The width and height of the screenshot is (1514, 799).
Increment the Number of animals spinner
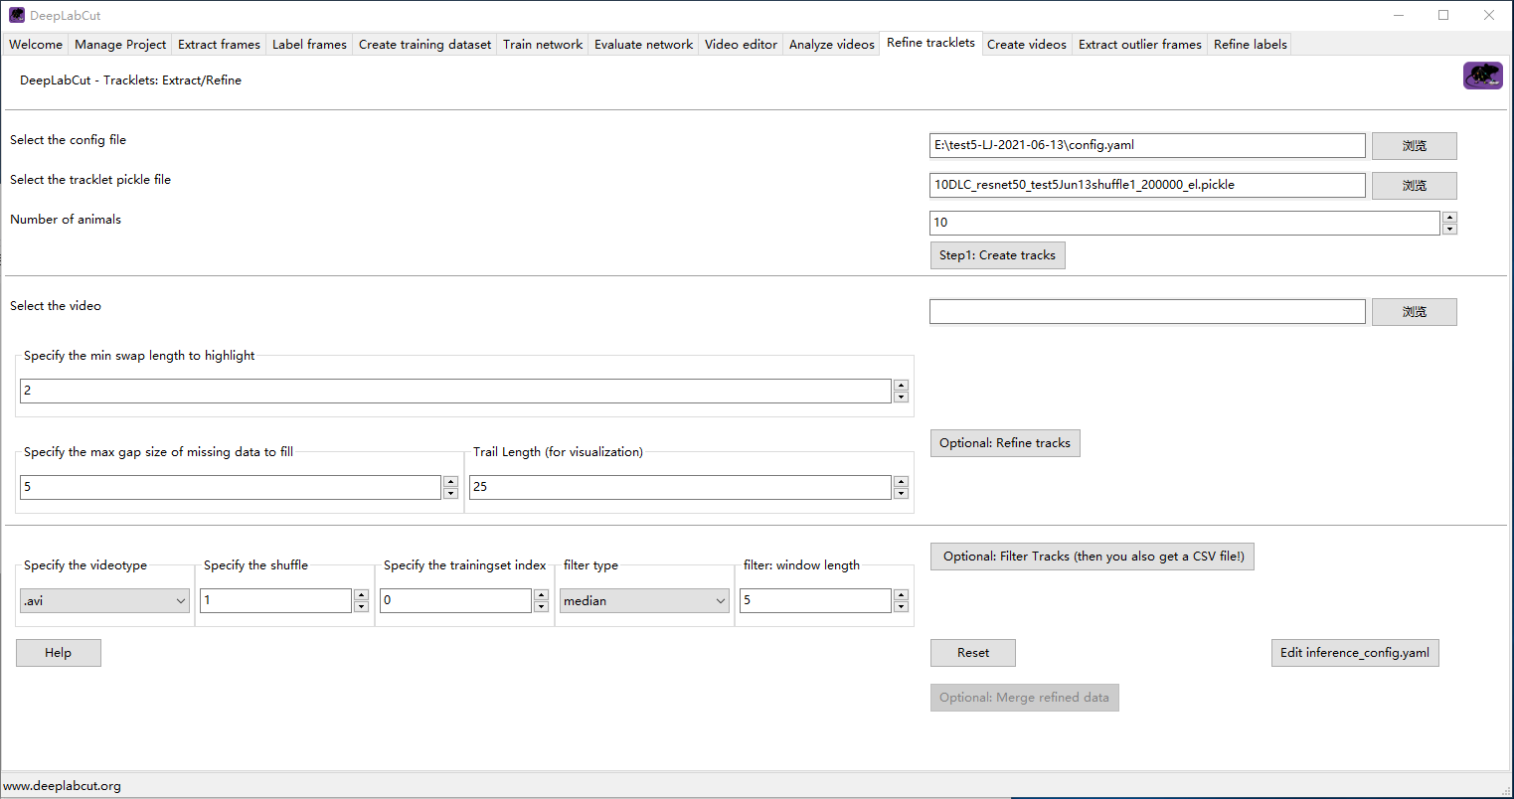coord(1449,218)
